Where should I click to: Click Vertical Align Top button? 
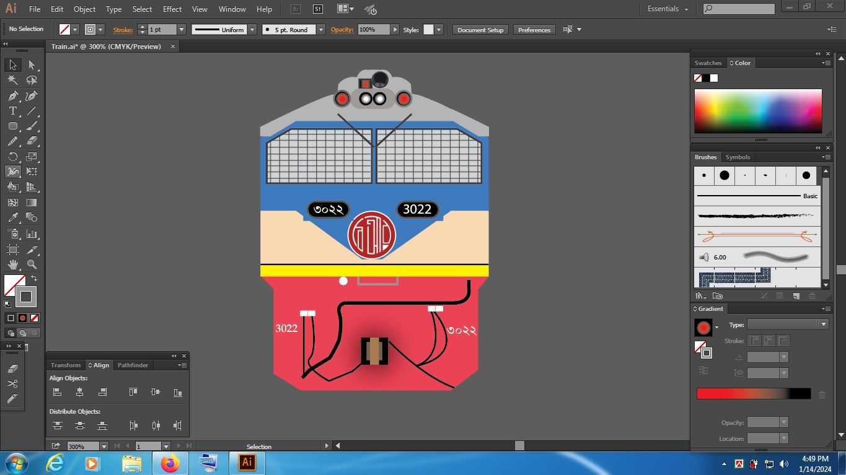click(x=133, y=392)
